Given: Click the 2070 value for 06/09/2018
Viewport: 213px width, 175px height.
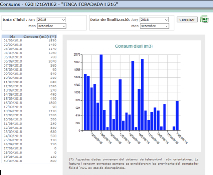Looking at the screenshot, I should 53,61.
